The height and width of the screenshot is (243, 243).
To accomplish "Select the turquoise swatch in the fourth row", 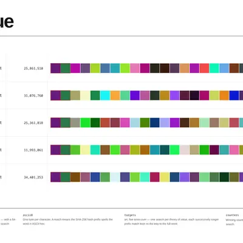I will click(x=95, y=150).
